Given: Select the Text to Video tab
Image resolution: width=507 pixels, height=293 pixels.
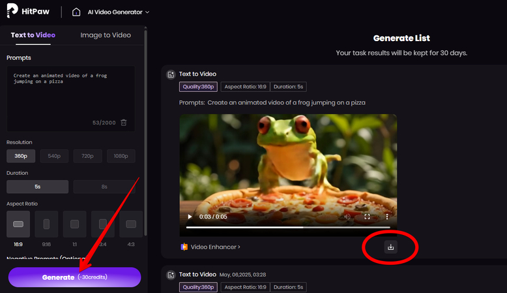Looking at the screenshot, I should (x=33, y=35).
